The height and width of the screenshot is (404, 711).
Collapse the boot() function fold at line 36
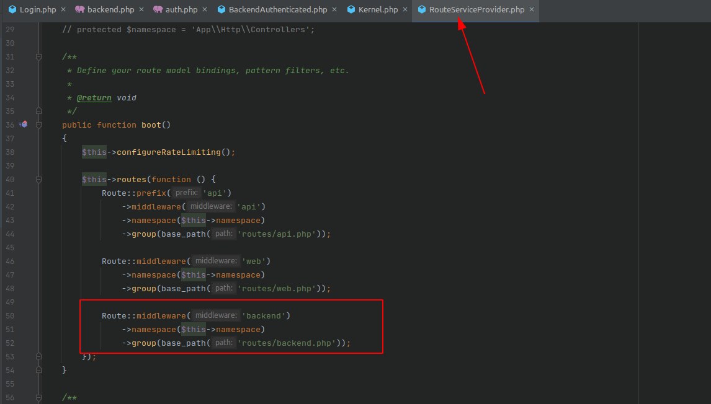39,125
